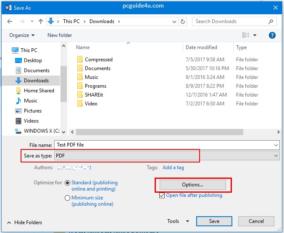Click the Options... button
284x233 pixels.
coord(192,185)
